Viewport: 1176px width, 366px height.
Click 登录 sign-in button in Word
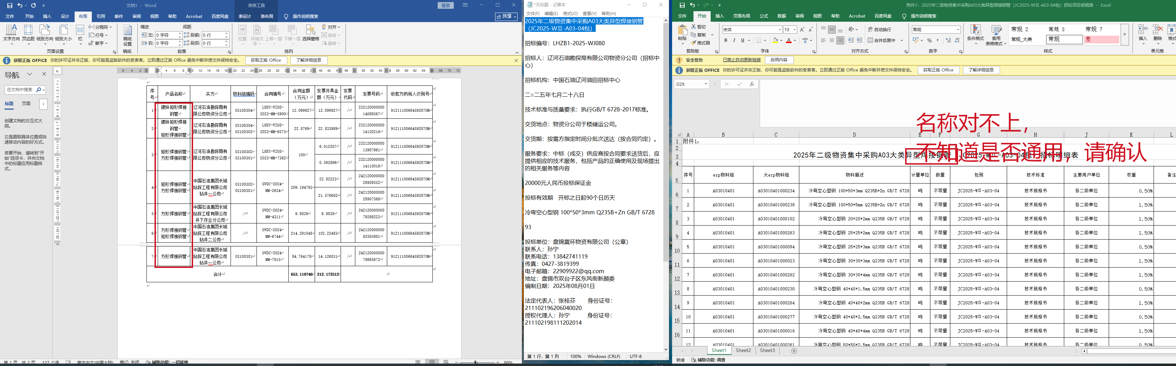(446, 6)
